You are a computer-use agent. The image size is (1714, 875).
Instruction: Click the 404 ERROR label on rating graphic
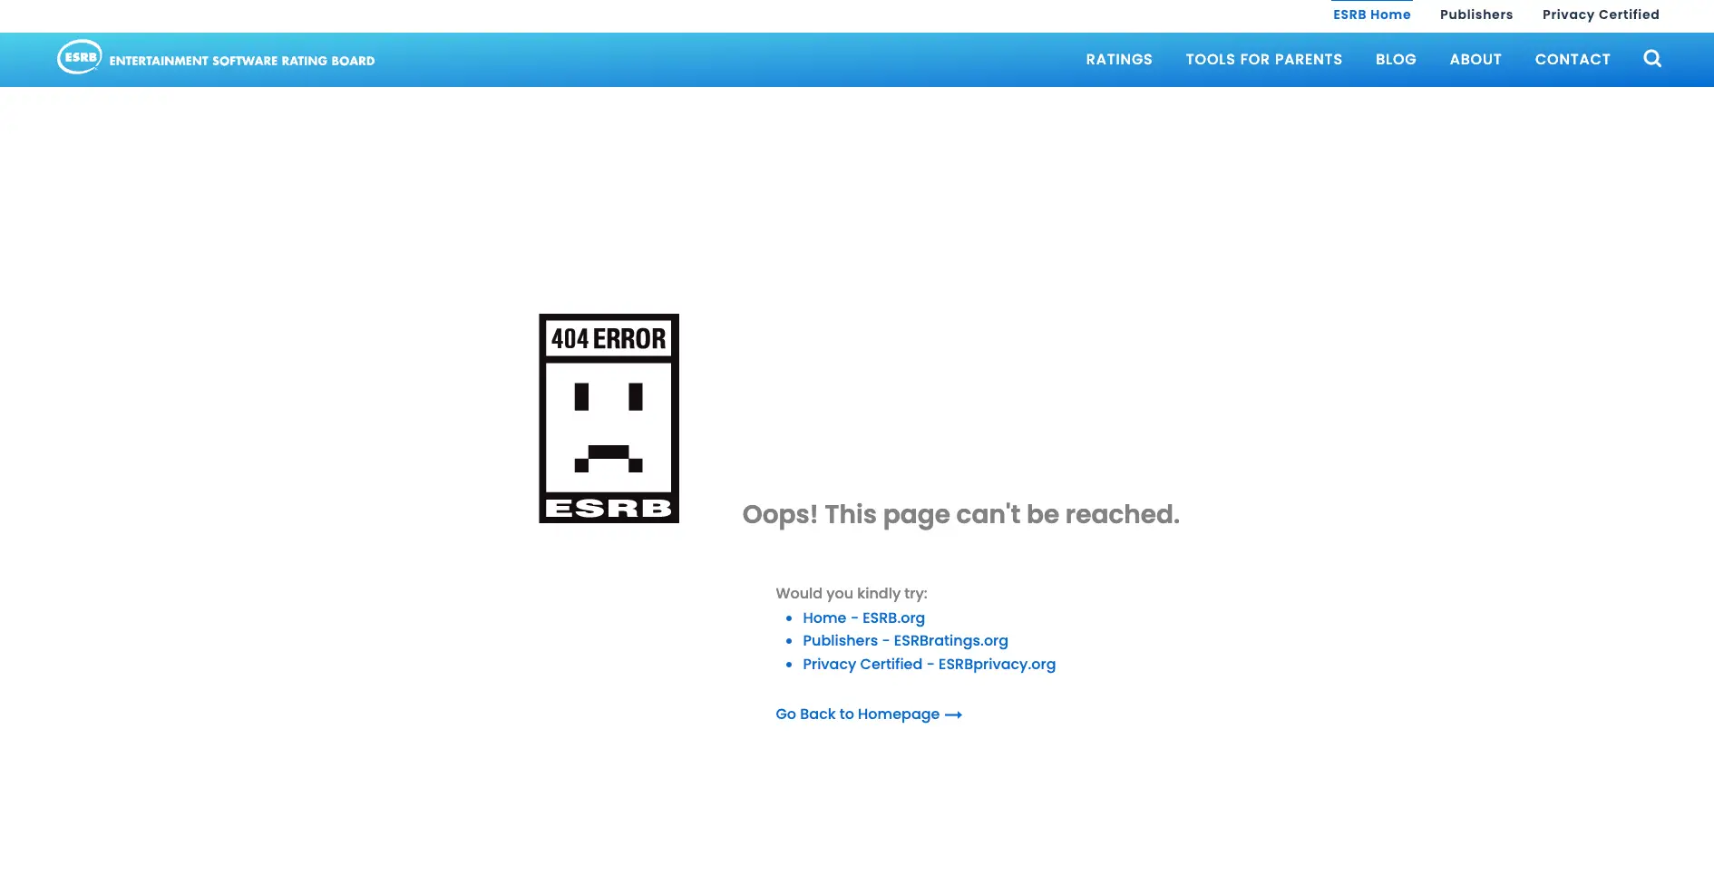(609, 339)
